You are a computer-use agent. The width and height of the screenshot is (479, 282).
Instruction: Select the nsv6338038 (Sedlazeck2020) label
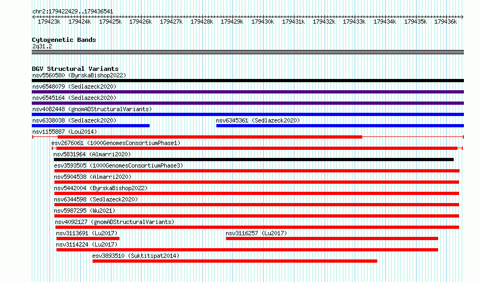coord(74,120)
